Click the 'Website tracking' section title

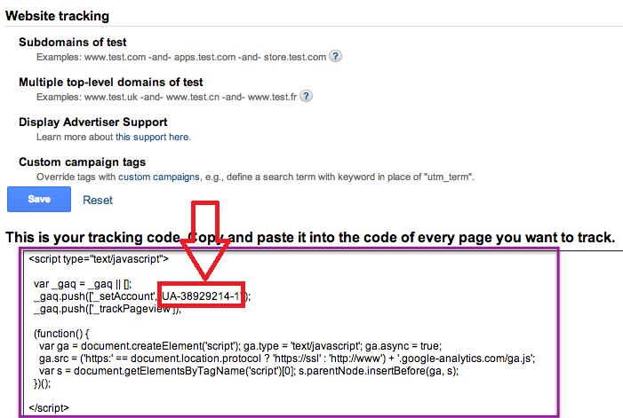click(57, 16)
